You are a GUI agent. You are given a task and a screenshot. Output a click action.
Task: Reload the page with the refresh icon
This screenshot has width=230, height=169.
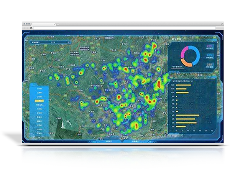point(31,28)
